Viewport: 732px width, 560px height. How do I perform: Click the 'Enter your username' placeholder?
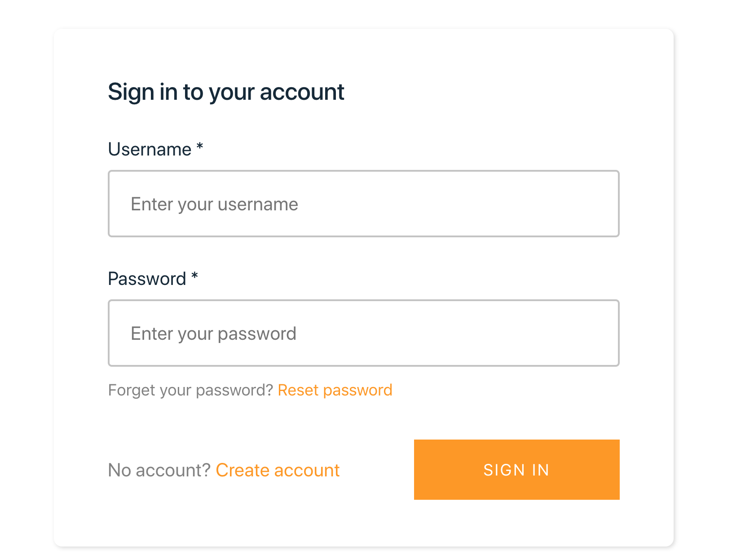point(214,204)
